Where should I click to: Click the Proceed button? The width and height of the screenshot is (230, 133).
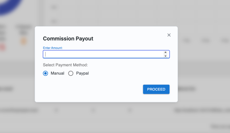(156, 89)
